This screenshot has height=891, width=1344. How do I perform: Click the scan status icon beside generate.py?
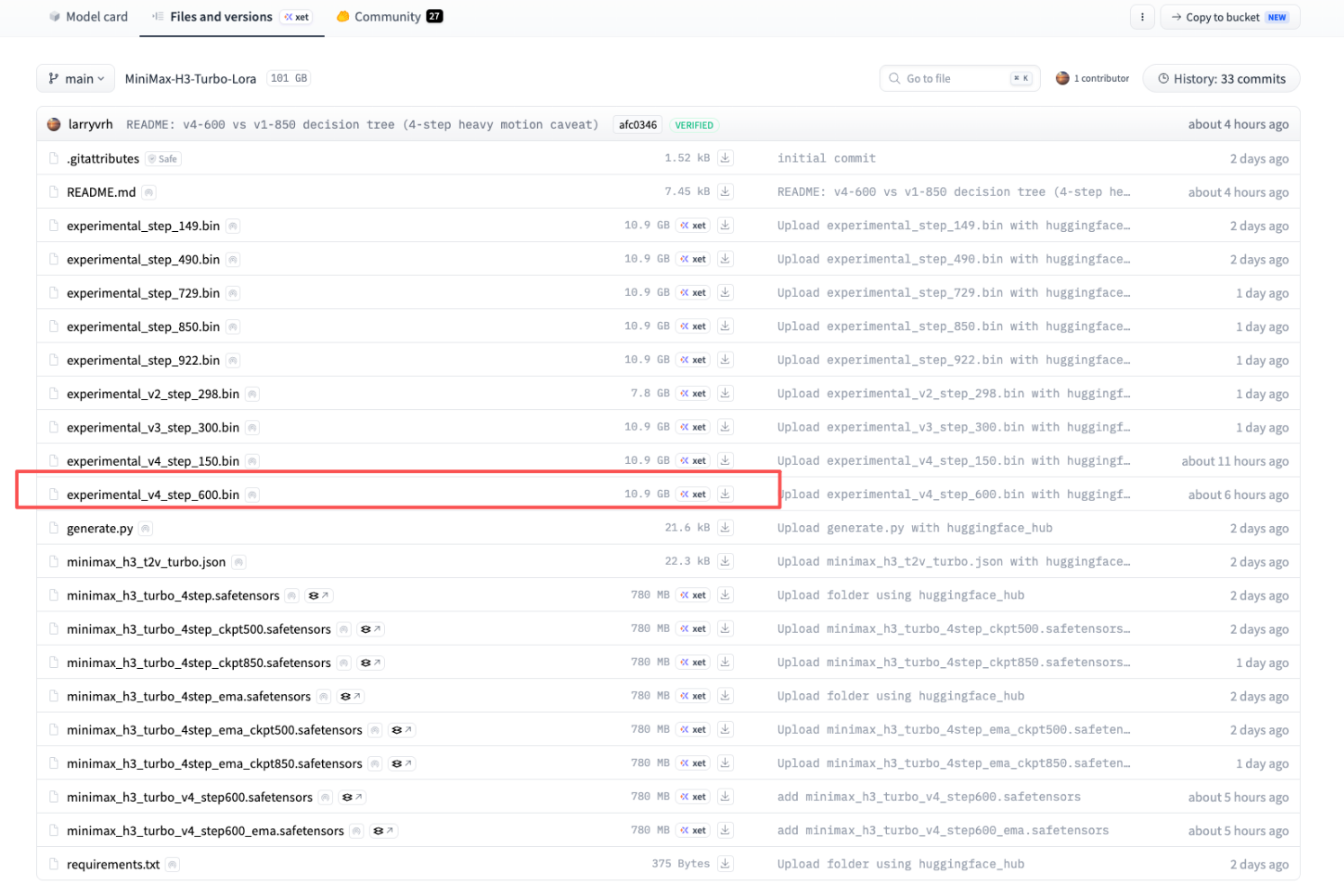point(146,529)
